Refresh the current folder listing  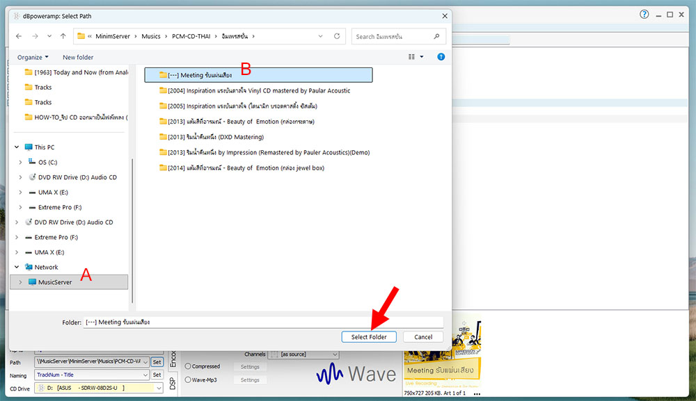click(x=337, y=36)
